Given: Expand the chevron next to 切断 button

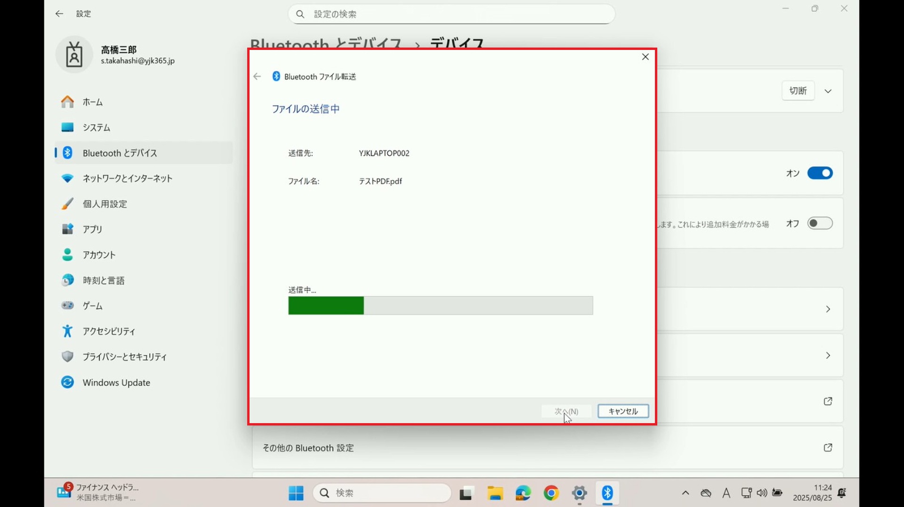Looking at the screenshot, I should [x=828, y=91].
